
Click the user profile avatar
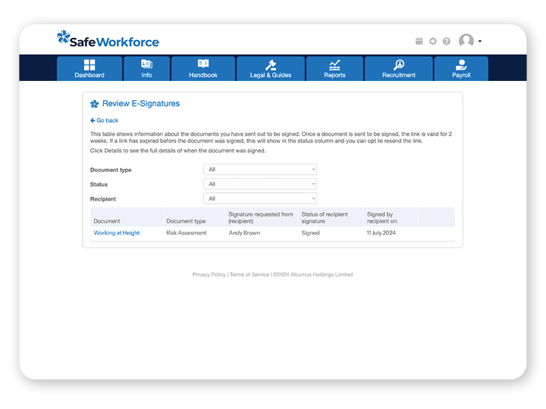(x=466, y=41)
